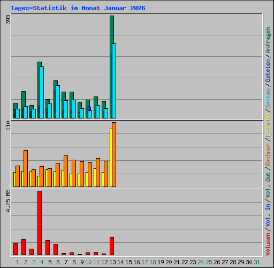The height and width of the screenshot is (268, 274).
Task: Click the orange Rechner bar for day 2
Action: (26, 168)
